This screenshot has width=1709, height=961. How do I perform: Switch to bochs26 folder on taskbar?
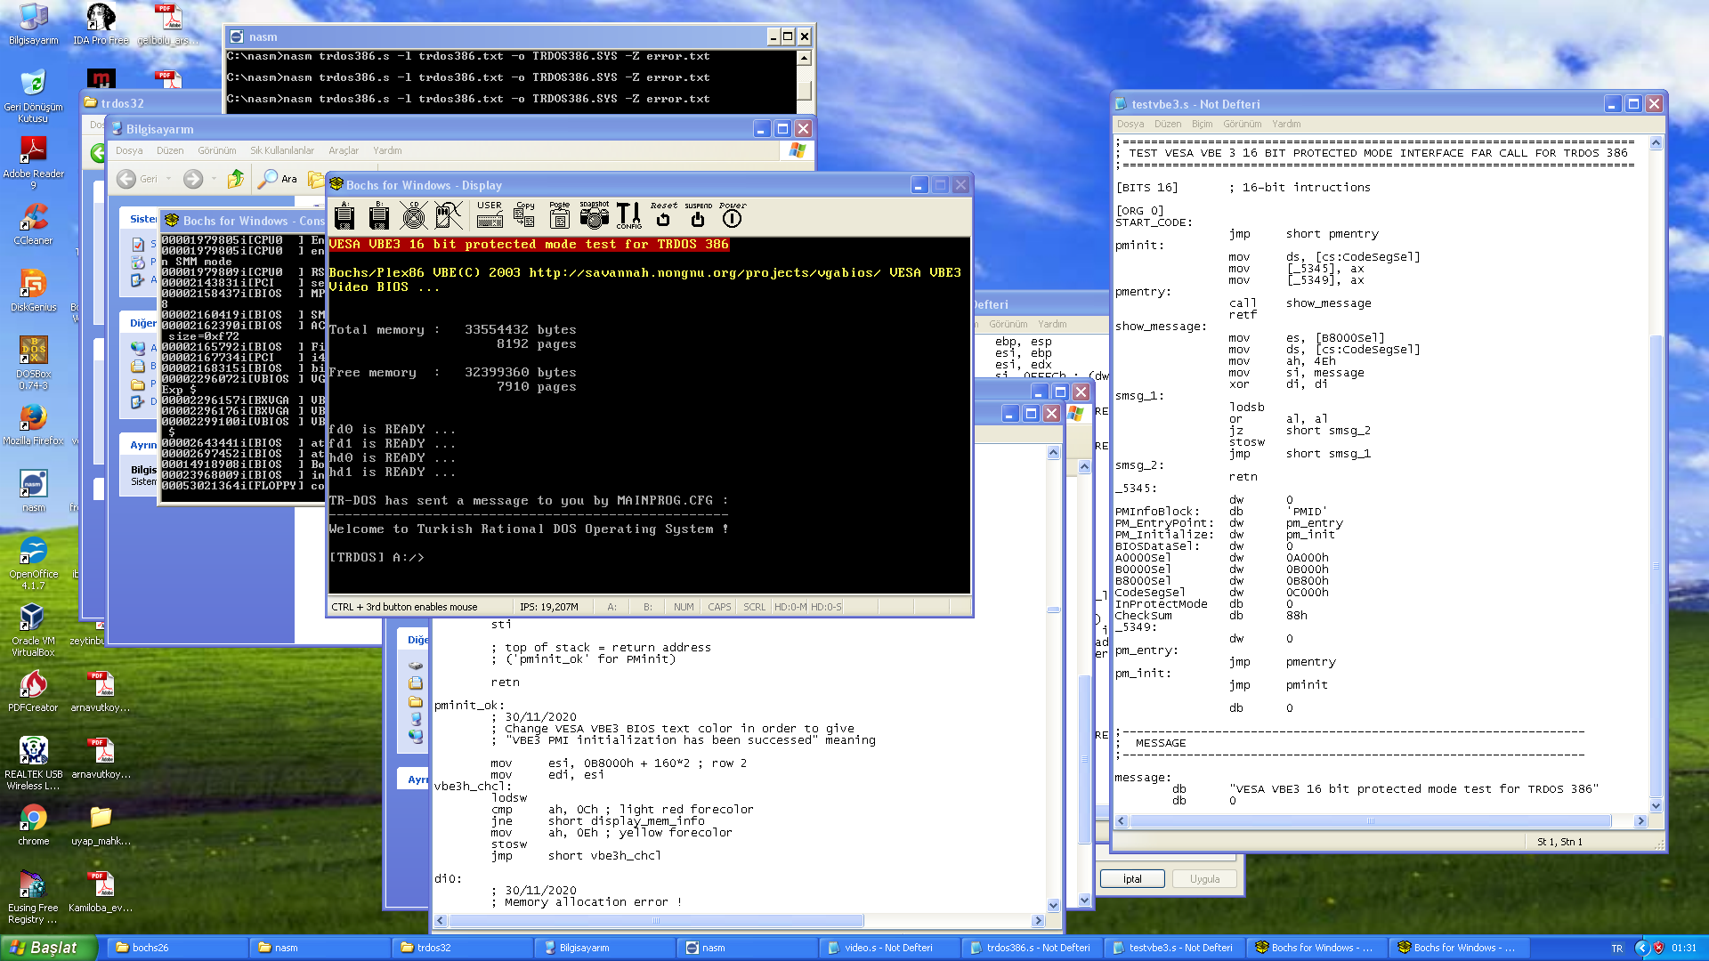[x=177, y=949]
